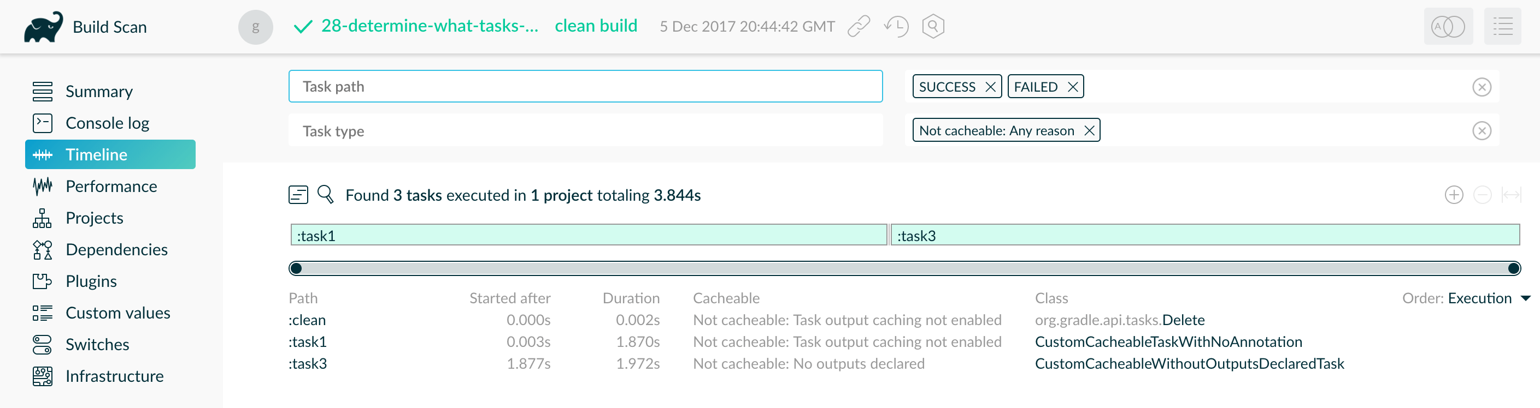Zoom in the timeline with plus icon
Screen dimensions: 1540x408
pyautogui.click(x=1453, y=195)
